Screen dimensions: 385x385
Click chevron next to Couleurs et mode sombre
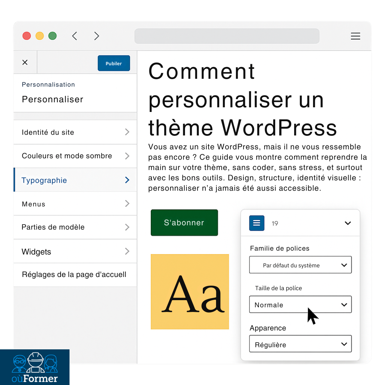coord(127,156)
